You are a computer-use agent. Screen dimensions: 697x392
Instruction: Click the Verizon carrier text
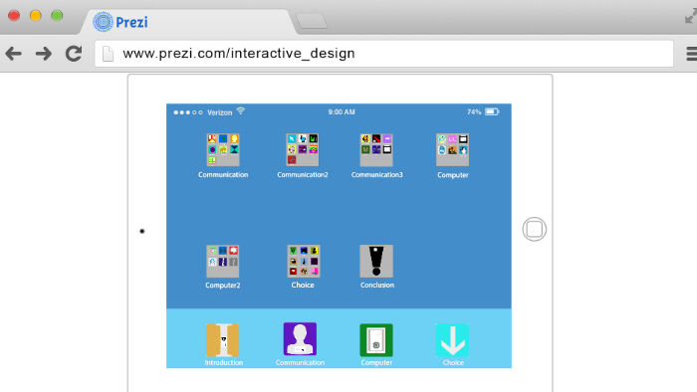[220, 112]
